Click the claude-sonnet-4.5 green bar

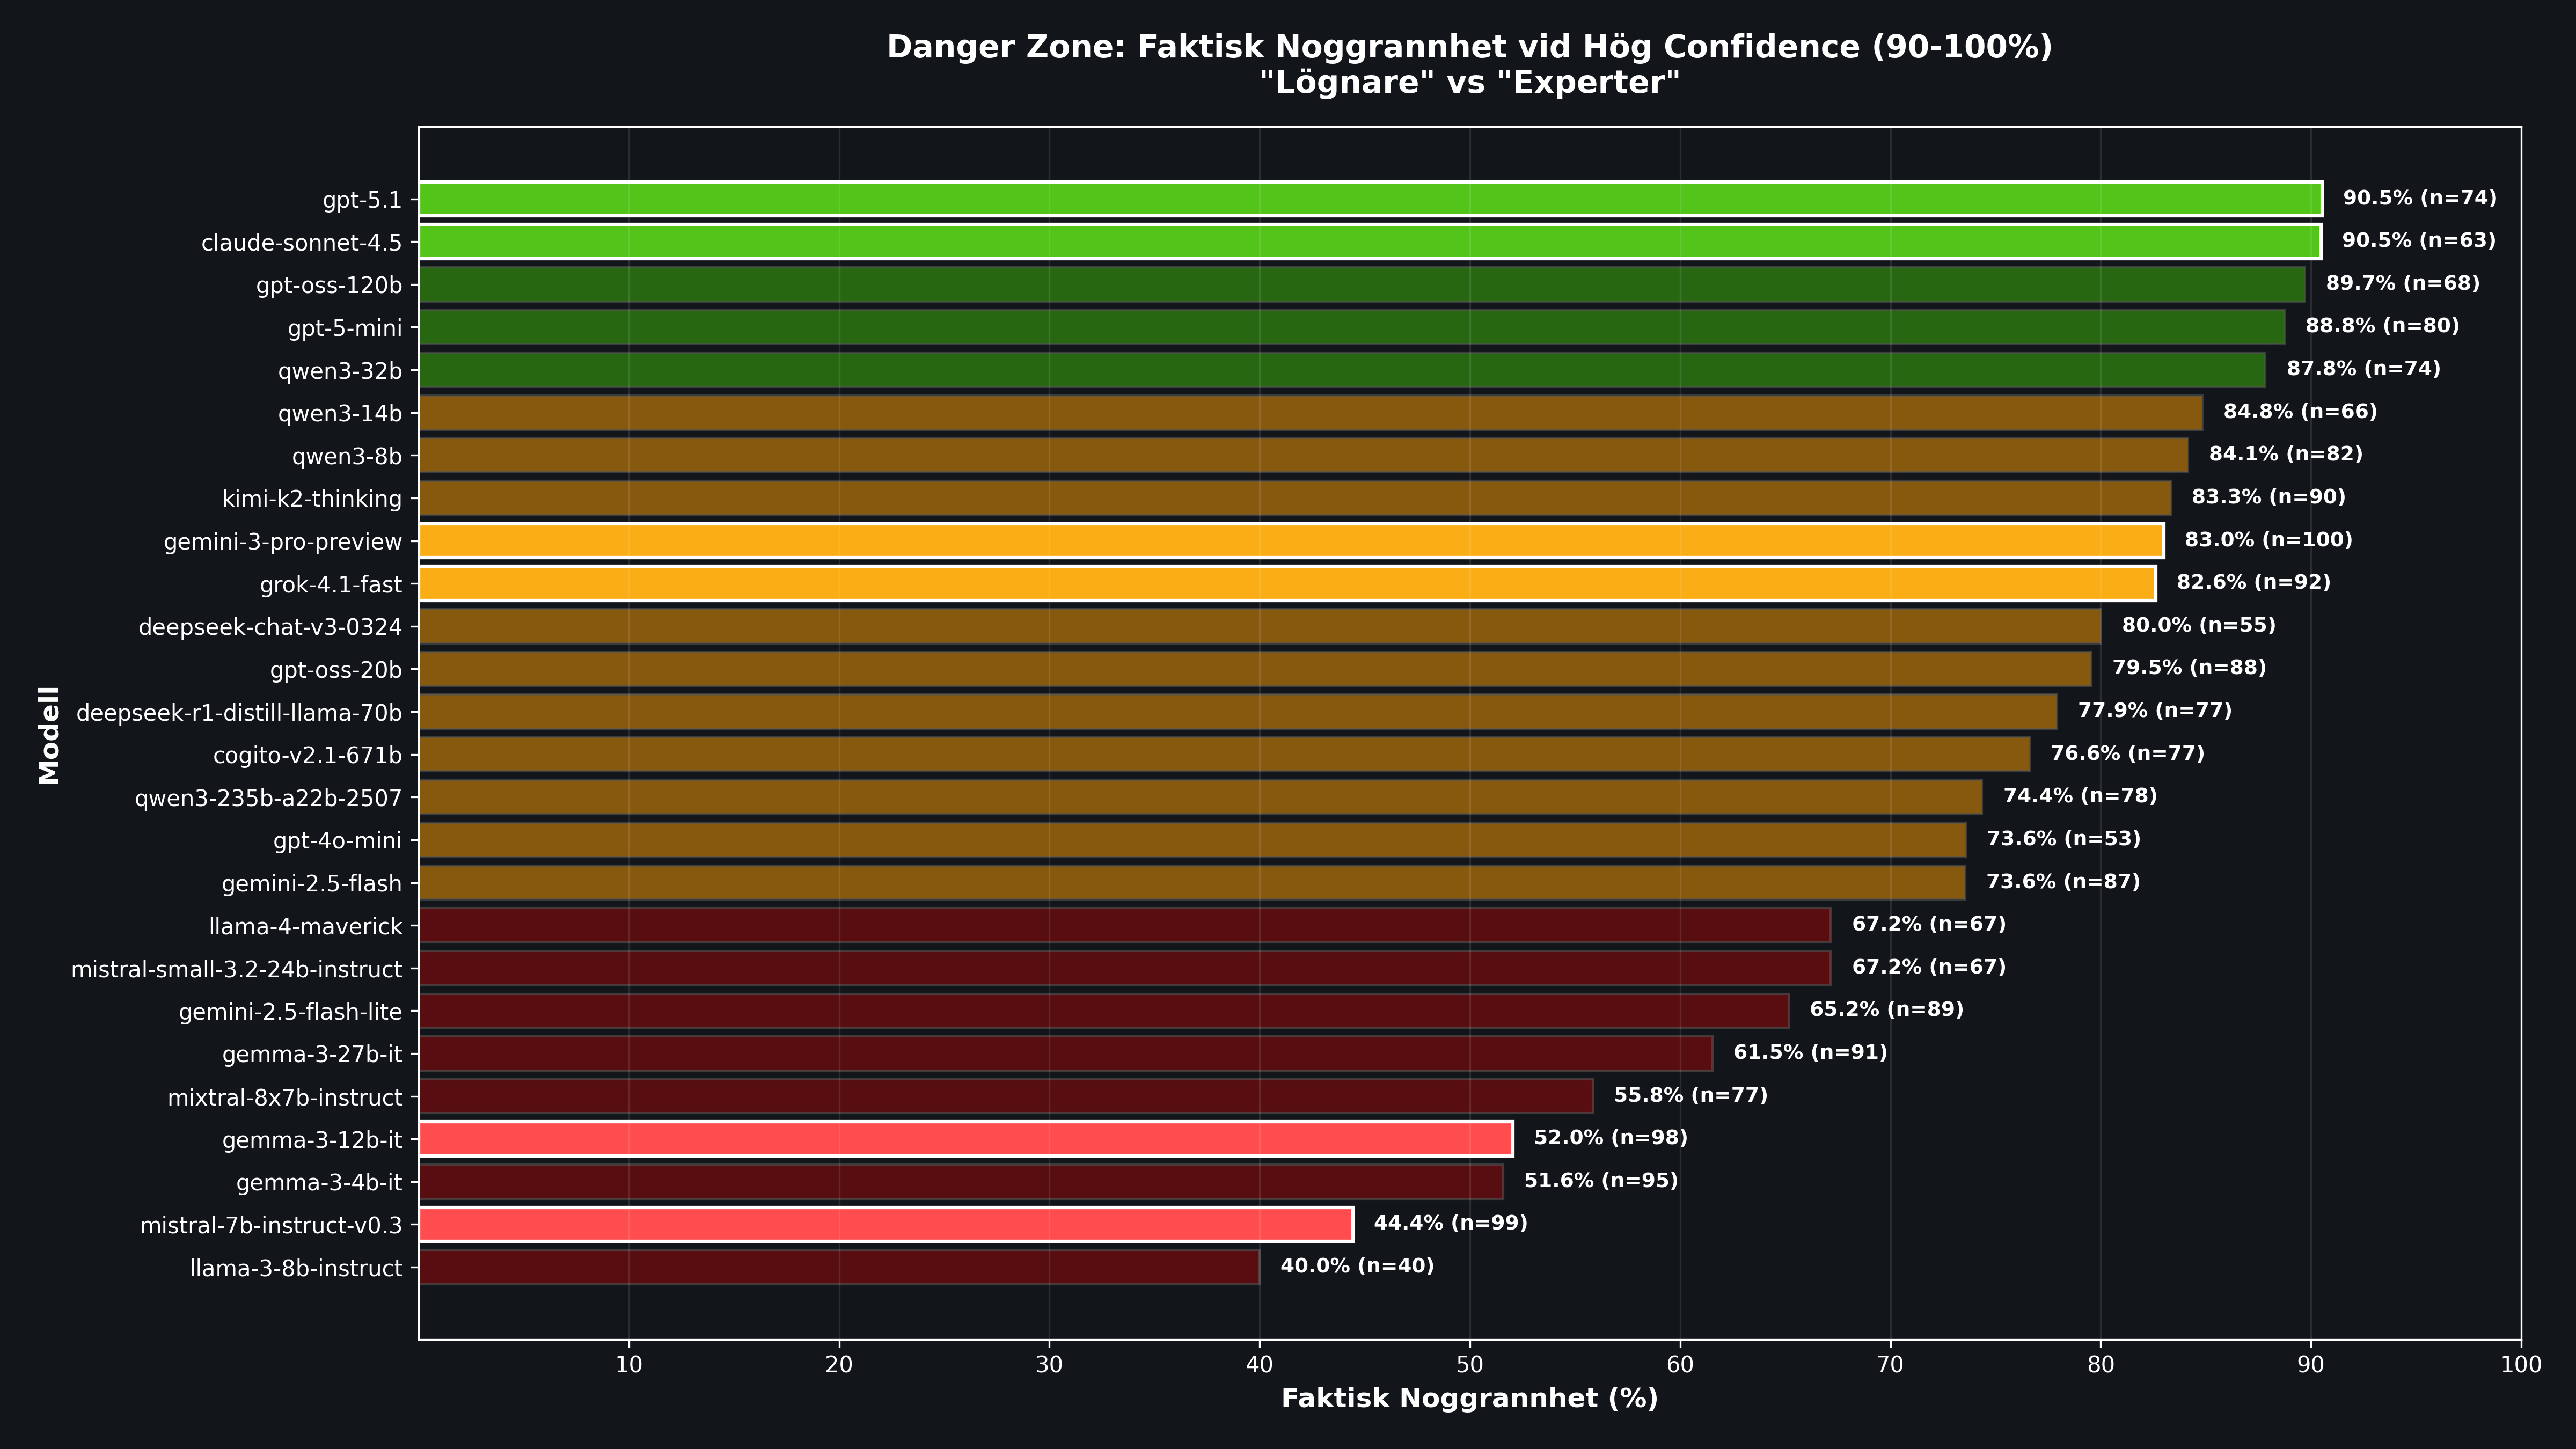pos(1369,242)
